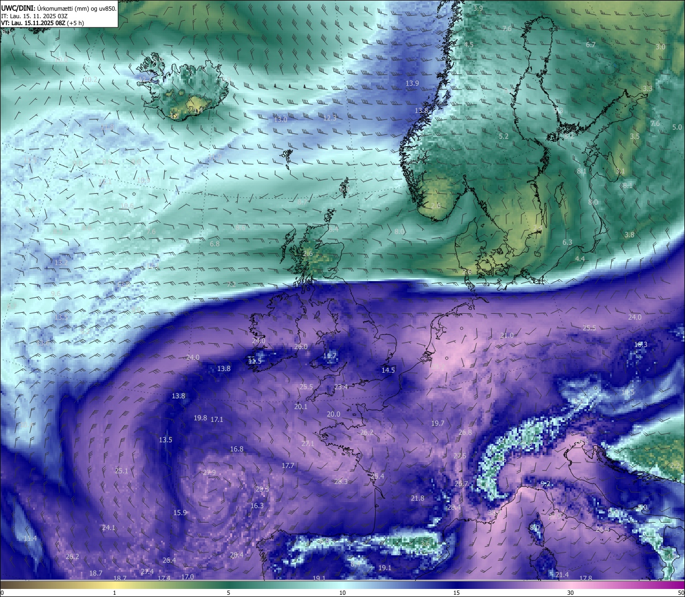The height and width of the screenshot is (597, 685).
Task: Click the 10.2 value west of Iceland
Action: [x=91, y=79]
